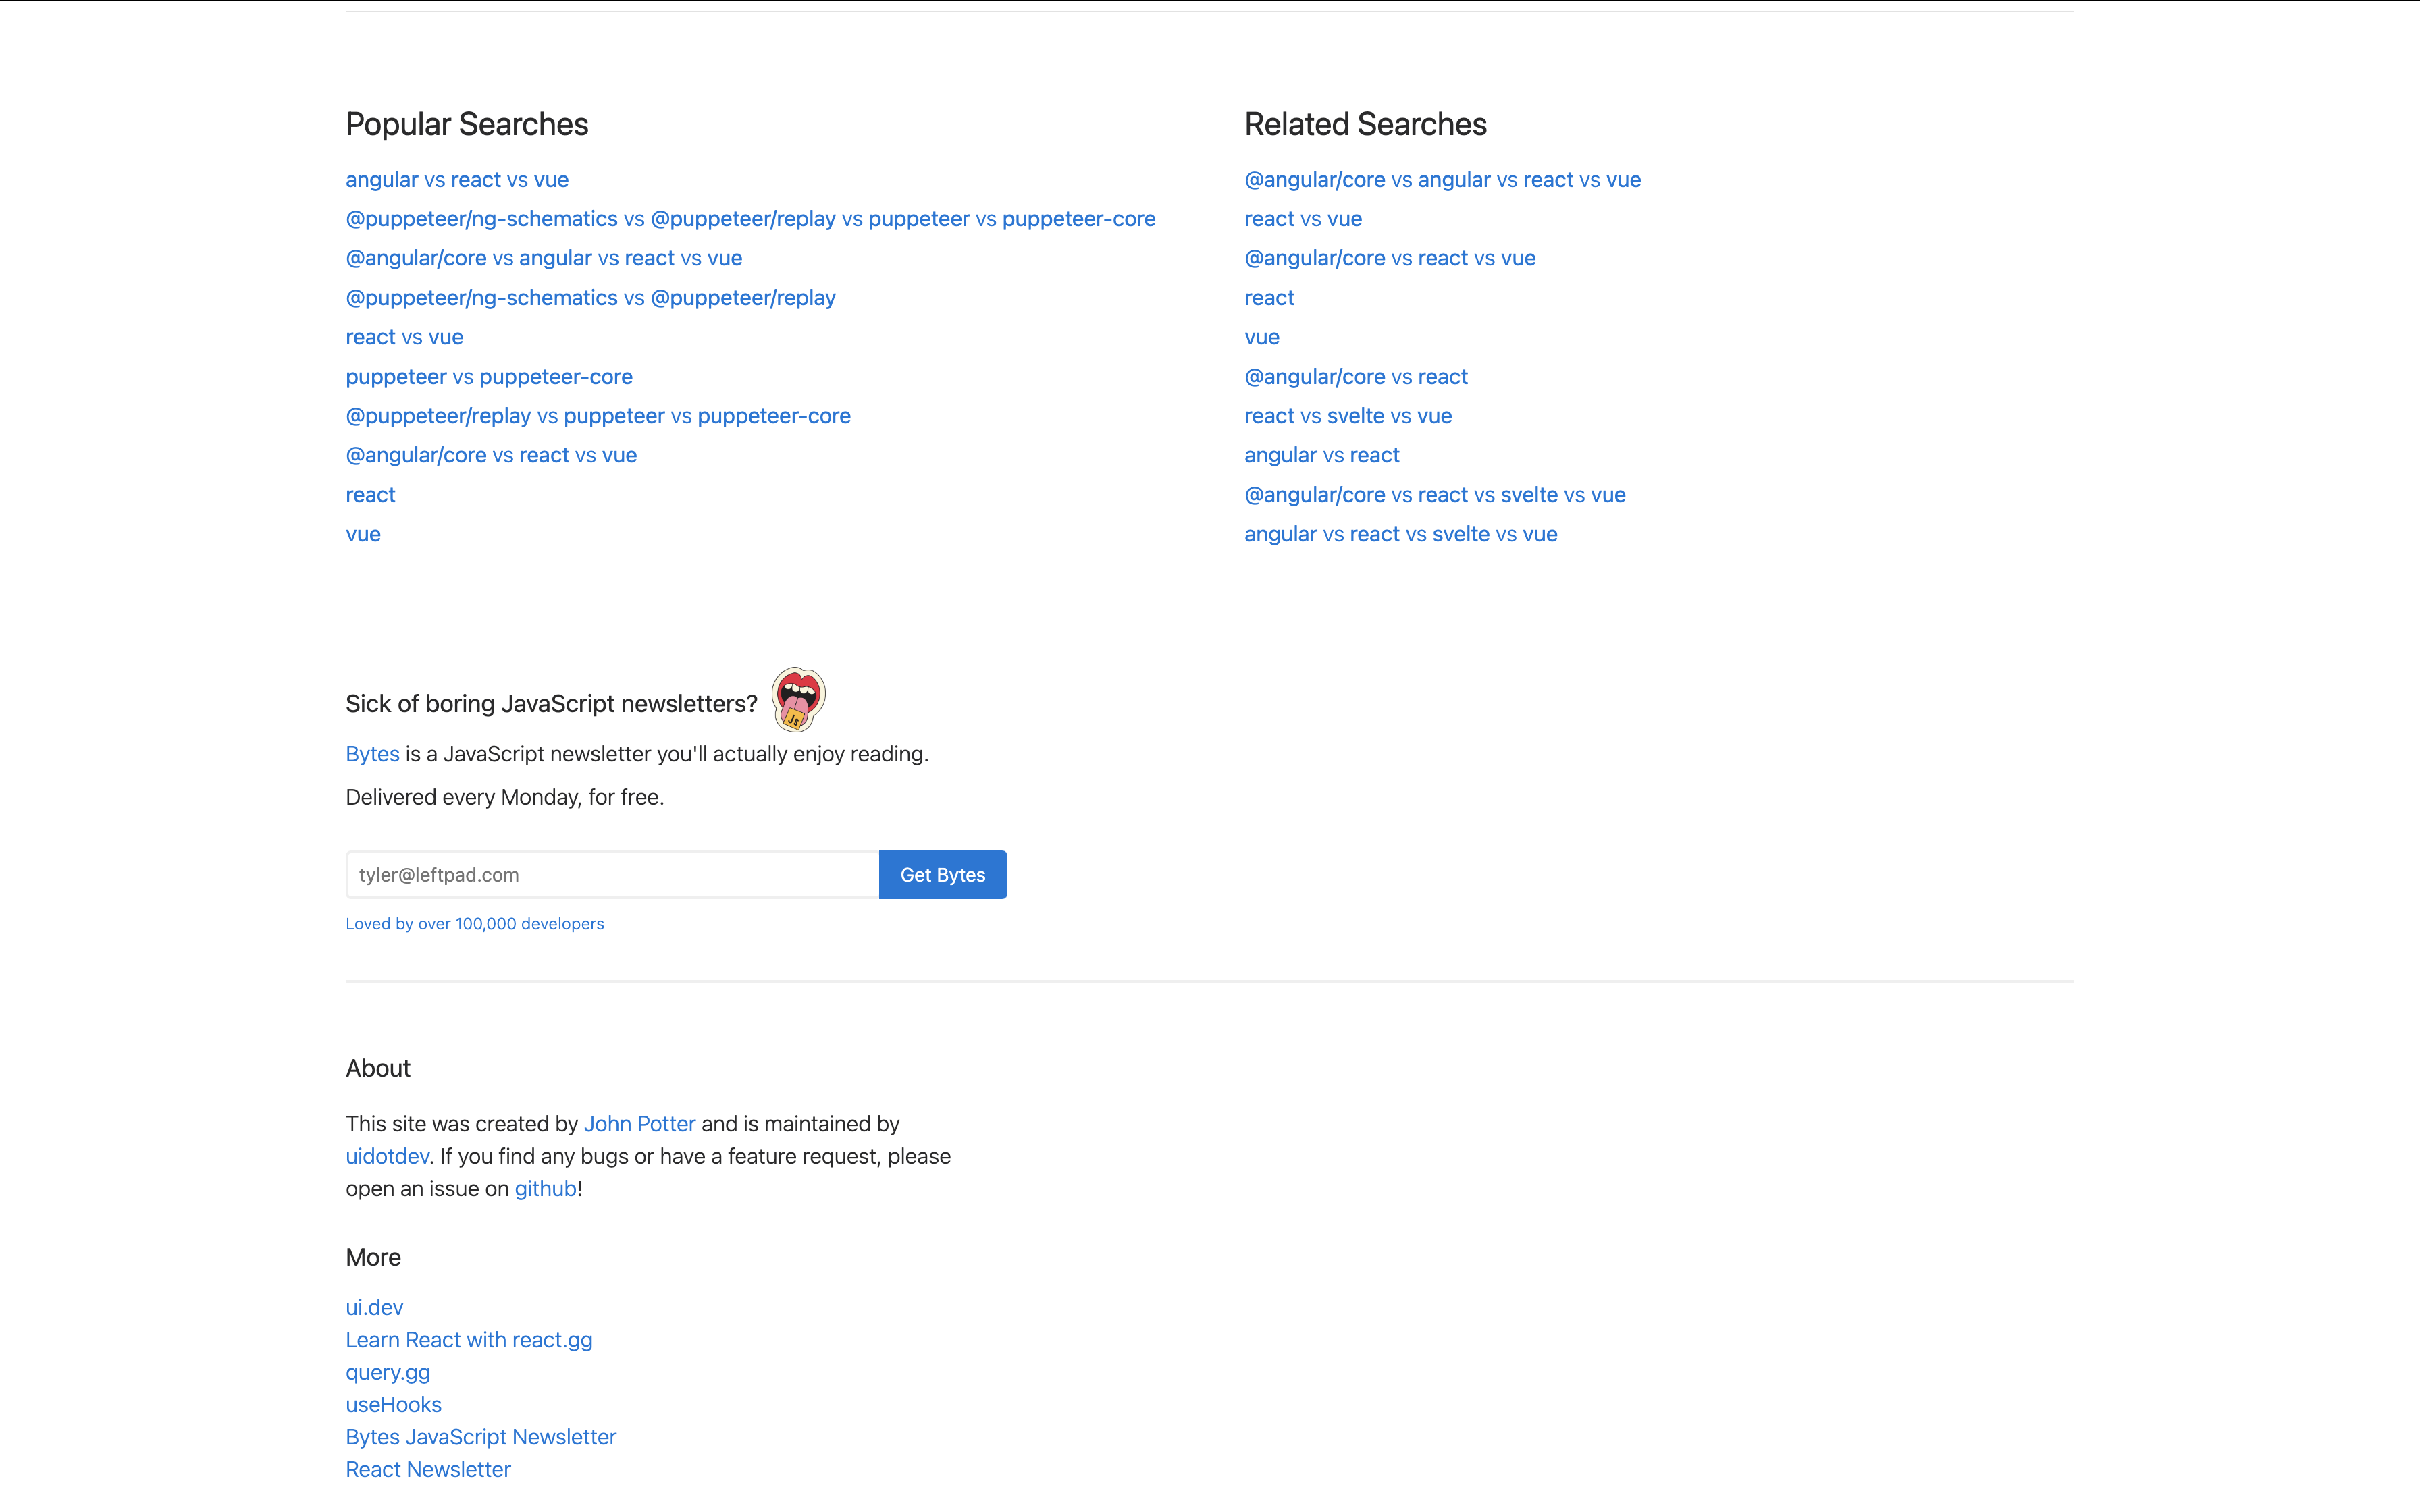Open 'Learn React with react.gg' link
Image resolution: width=2420 pixels, height=1512 pixels.
click(x=469, y=1340)
